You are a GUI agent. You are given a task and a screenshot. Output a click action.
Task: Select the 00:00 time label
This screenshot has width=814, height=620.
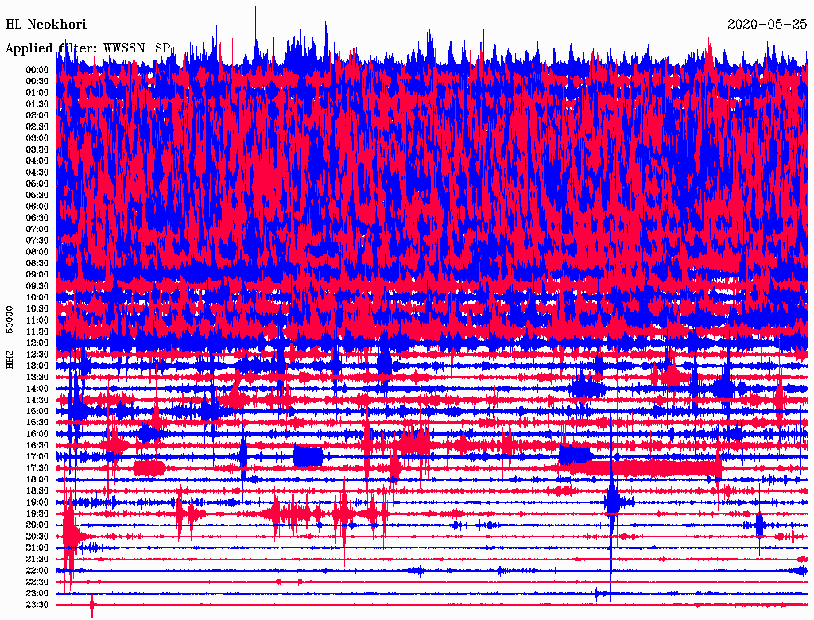[37, 70]
